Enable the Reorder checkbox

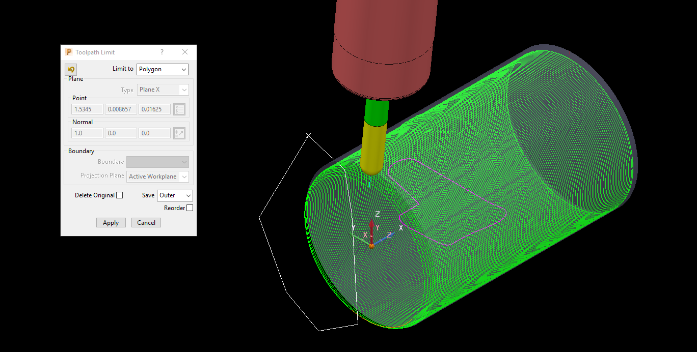tap(190, 208)
